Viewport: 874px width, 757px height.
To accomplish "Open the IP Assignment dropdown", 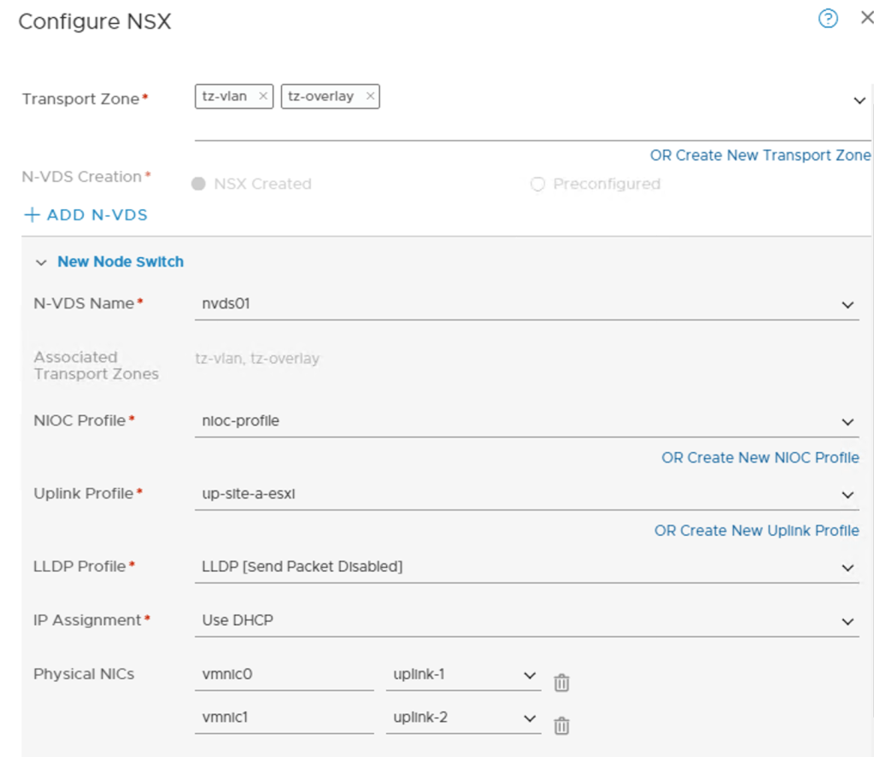I will tap(848, 619).
